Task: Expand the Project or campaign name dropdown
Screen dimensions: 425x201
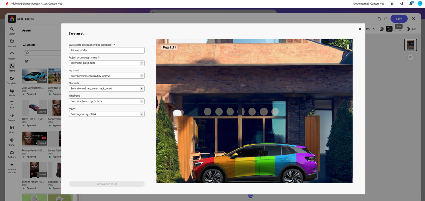Action: click(x=142, y=63)
